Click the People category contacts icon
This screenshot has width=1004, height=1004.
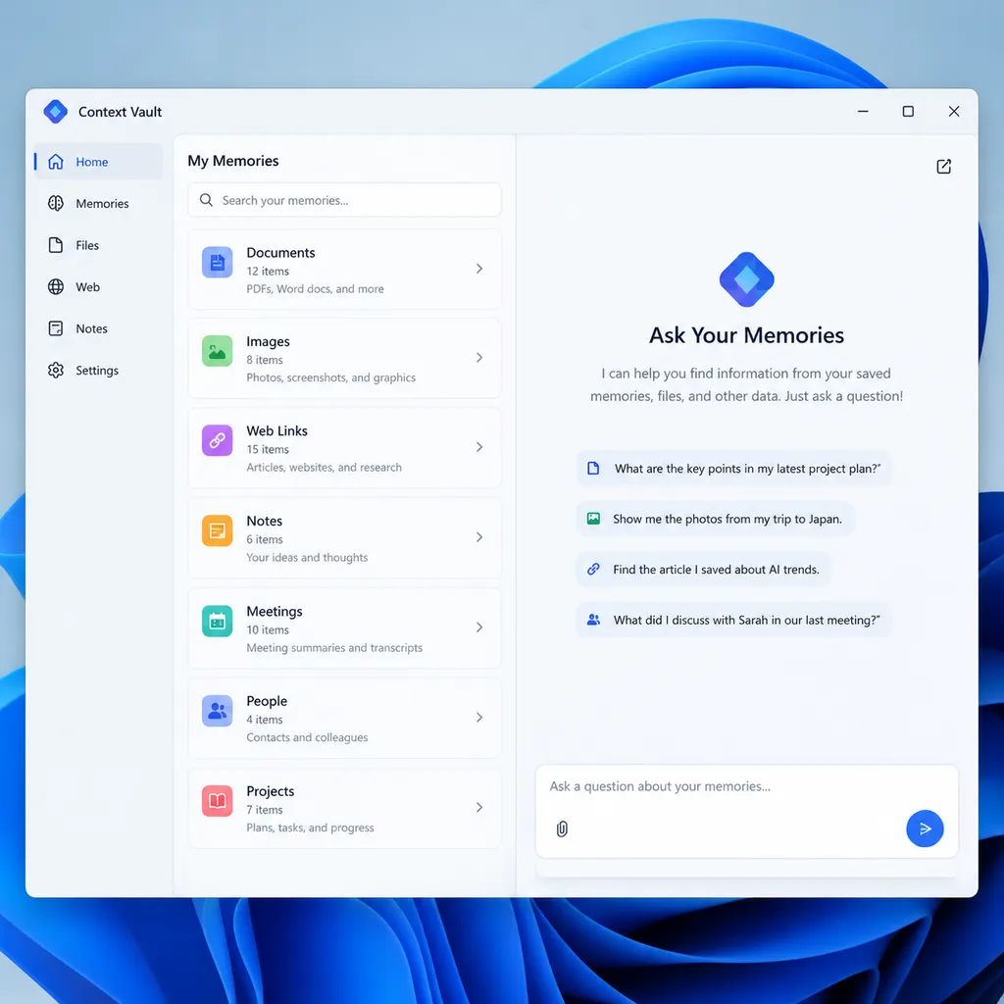[217, 711]
